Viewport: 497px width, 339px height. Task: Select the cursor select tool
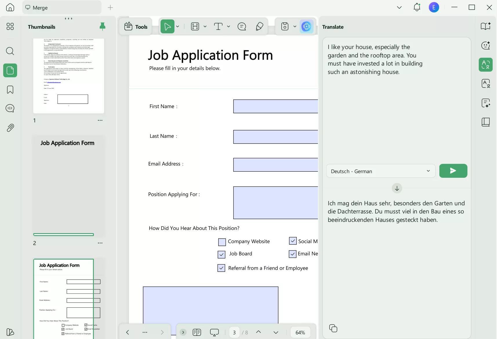[168, 26]
